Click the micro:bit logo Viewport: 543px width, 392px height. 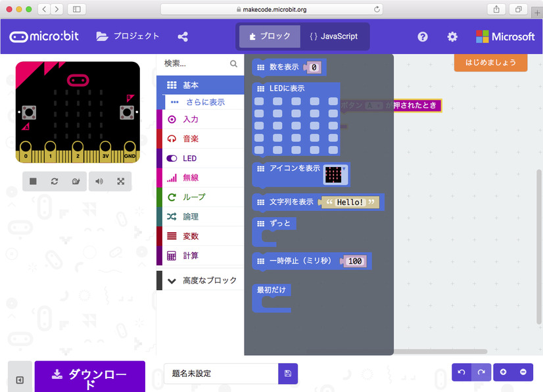[44, 36]
